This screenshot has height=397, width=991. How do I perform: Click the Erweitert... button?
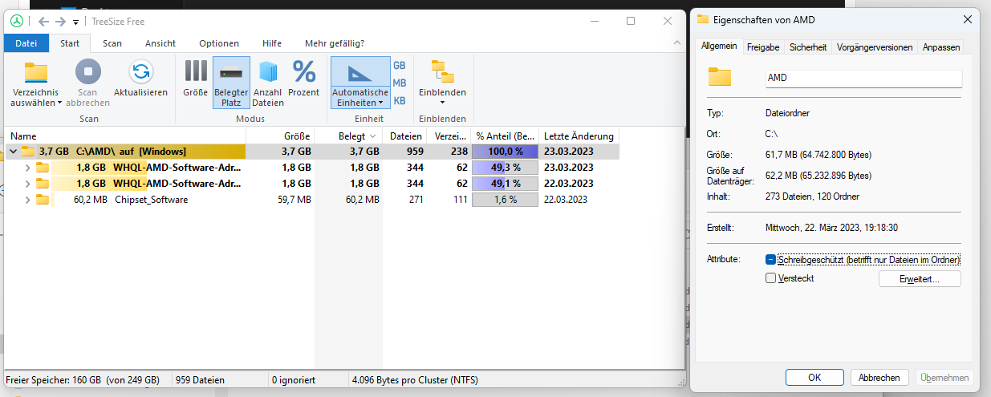[920, 279]
